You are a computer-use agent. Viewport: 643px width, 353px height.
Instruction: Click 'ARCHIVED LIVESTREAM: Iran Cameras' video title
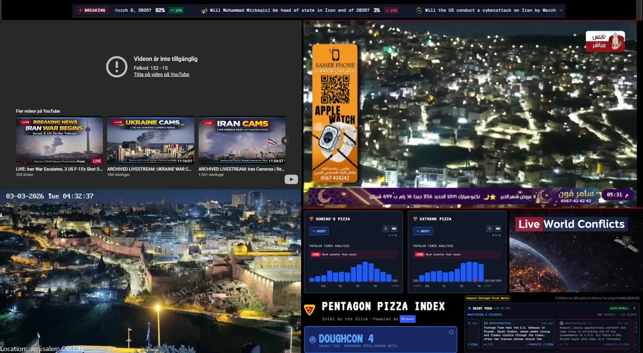[x=241, y=169]
